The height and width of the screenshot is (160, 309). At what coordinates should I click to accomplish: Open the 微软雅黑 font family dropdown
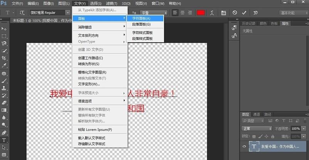(x=68, y=13)
